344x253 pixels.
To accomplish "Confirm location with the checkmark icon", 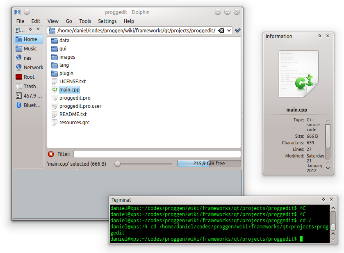I will 238,30.
